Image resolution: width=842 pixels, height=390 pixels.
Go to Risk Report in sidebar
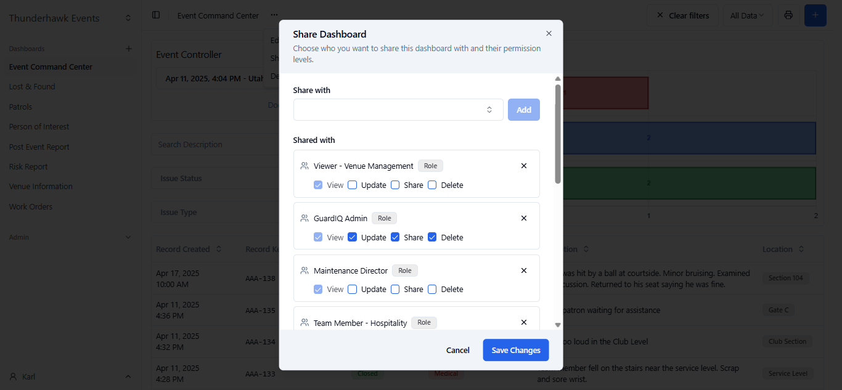tap(28, 167)
